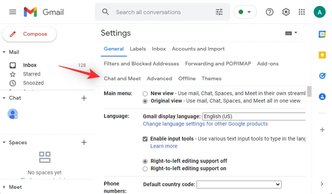The height and width of the screenshot is (194, 332).
Task: Open the active status dropdown
Action: pos(245,12)
